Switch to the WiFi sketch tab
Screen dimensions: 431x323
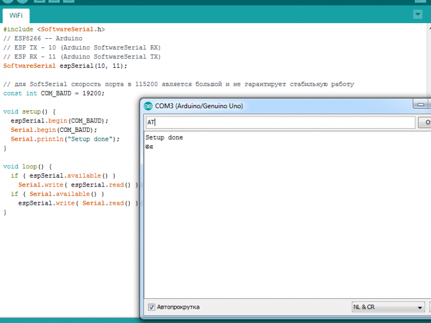tap(16, 15)
